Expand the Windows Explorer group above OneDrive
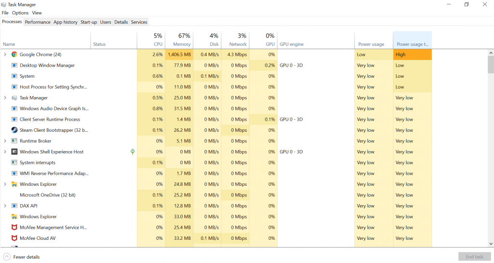Viewport: 494px width, 263px height. tap(5, 184)
